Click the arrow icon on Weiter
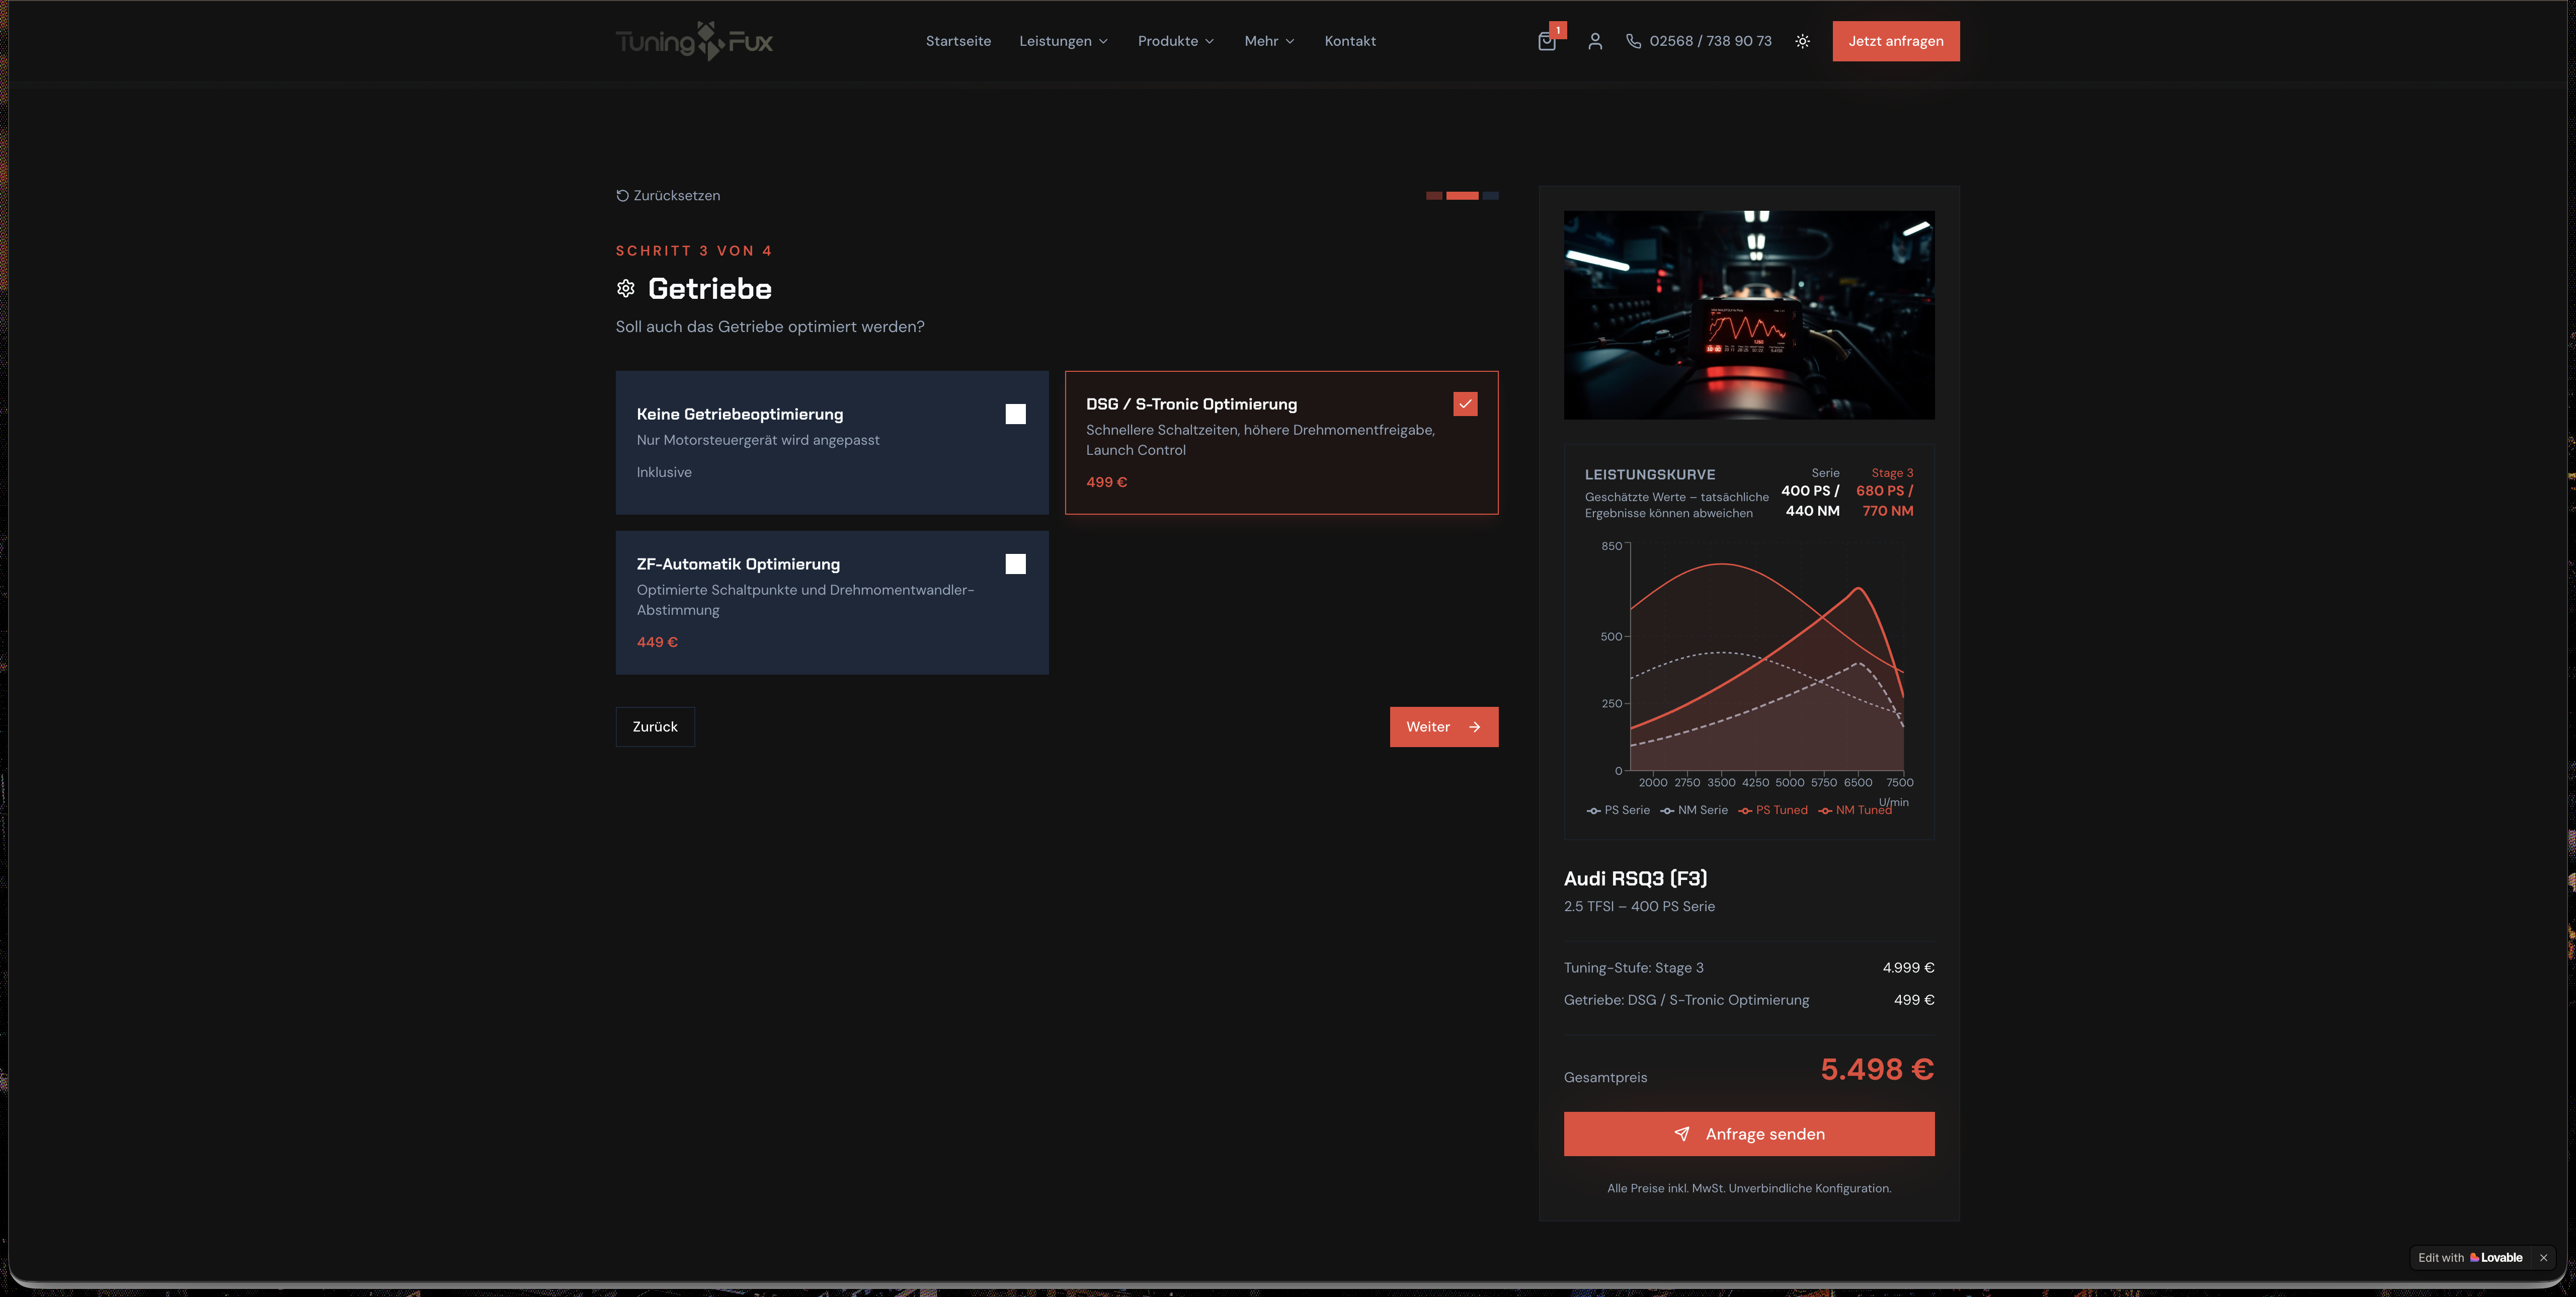Screen dimensions: 2576x1297 (x=1474, y=727)
